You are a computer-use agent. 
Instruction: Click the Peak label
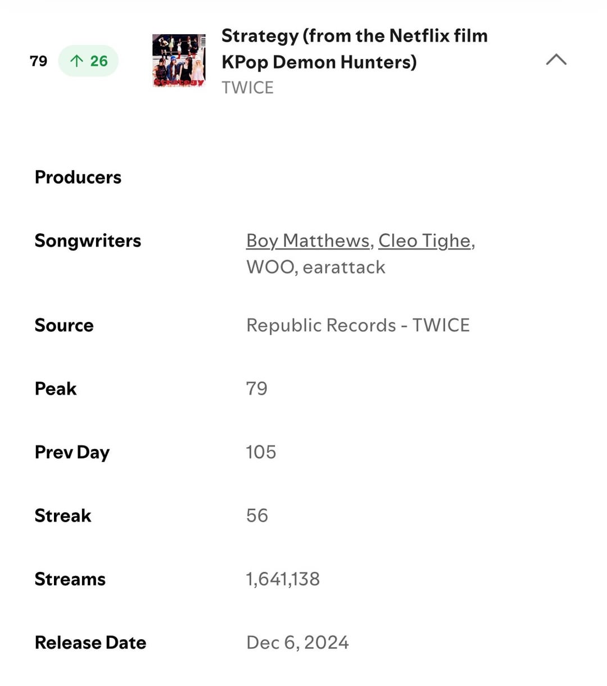click(56, 388)
